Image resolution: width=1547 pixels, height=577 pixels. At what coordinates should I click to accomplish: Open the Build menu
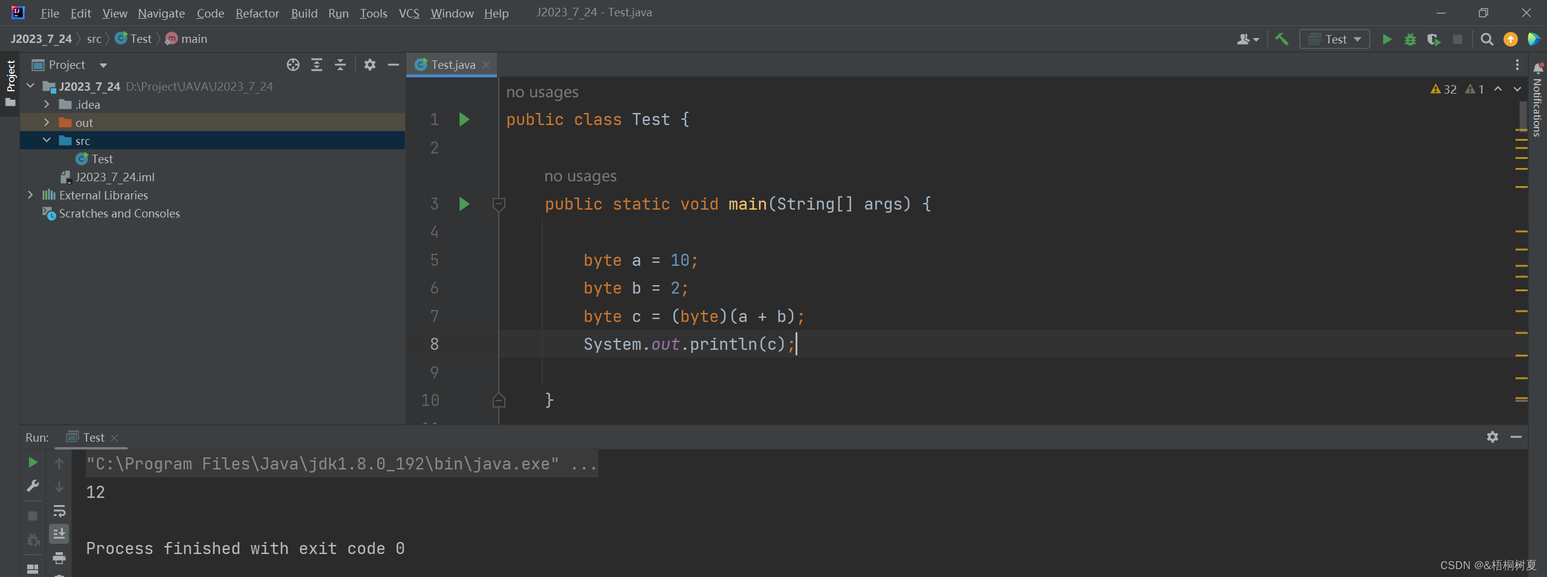304,13
